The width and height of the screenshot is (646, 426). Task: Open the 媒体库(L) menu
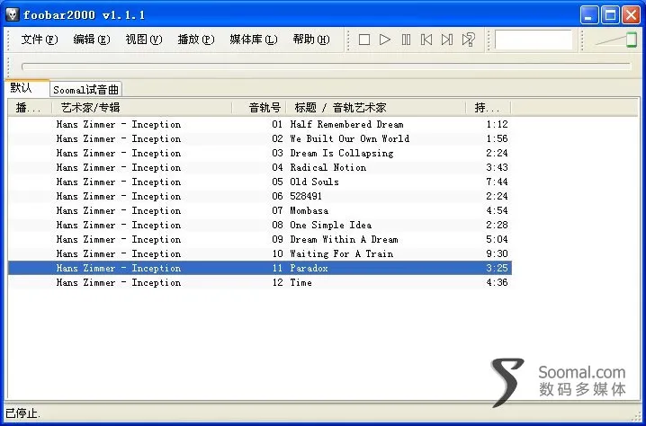coord(254,40)
